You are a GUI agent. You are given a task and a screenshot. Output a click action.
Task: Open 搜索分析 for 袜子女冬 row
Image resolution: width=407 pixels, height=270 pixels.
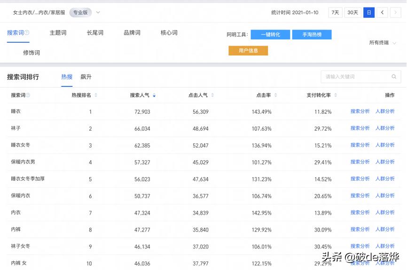pos(360,246)
